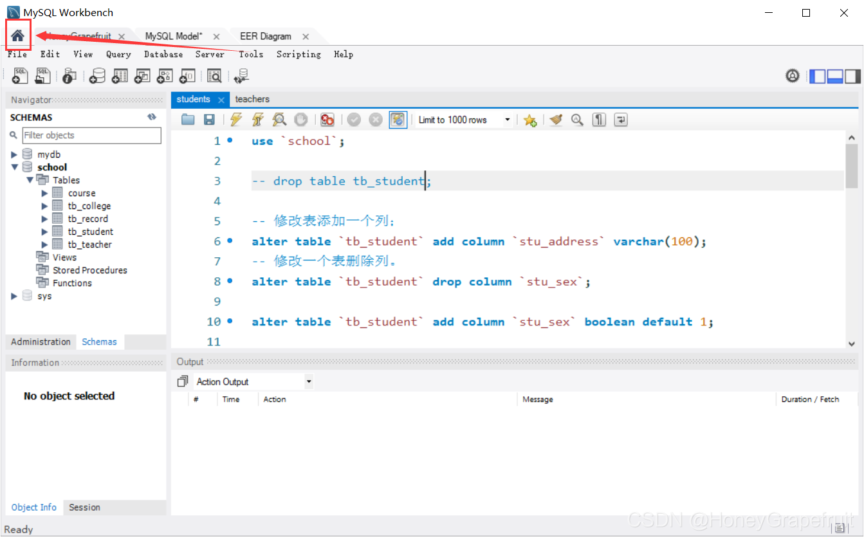Viewport: 864px width, 537px height.
Task: Close the students query tab
Action: point(221,100)
